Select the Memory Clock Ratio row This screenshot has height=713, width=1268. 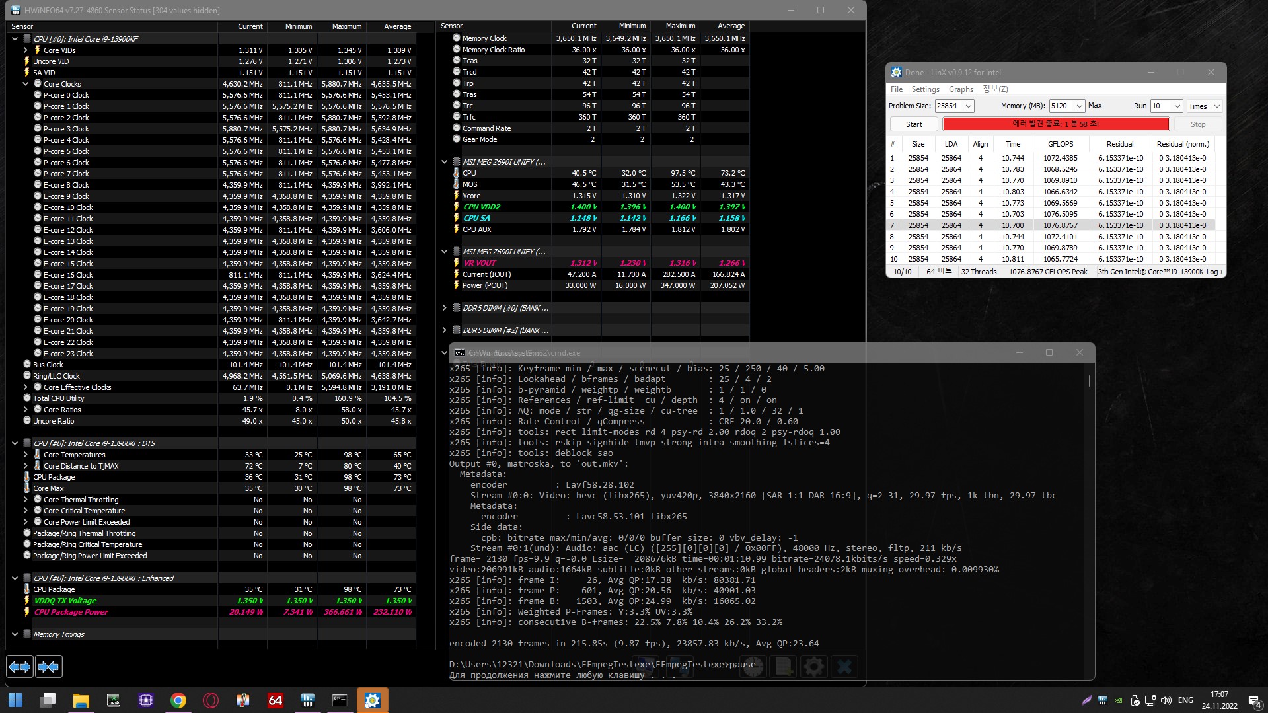pyautogui.click(x=594, y=50)
